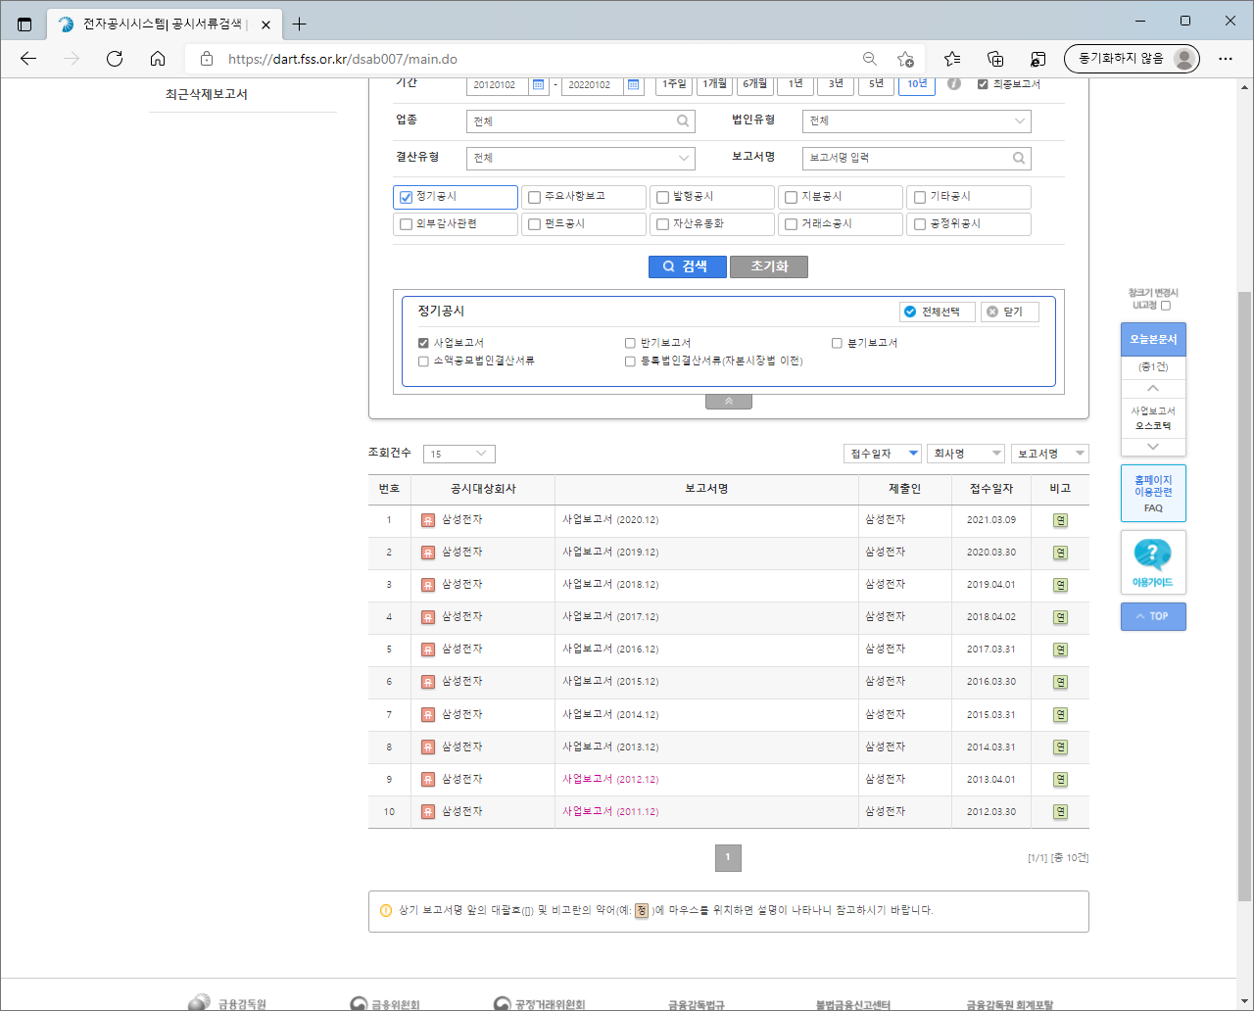The width and height of the screenshot is (1254, 1011).
Task: Open the Collections icon in toolbar
Action: (995, 59)
